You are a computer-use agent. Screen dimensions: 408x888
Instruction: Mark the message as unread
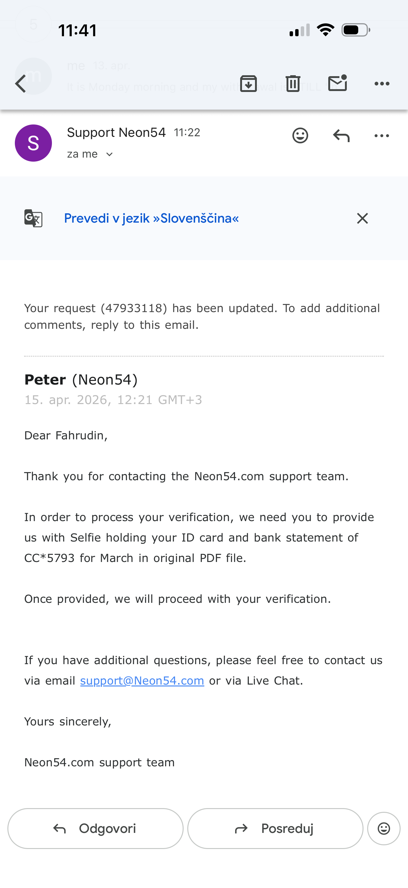[x=338, y=83]
